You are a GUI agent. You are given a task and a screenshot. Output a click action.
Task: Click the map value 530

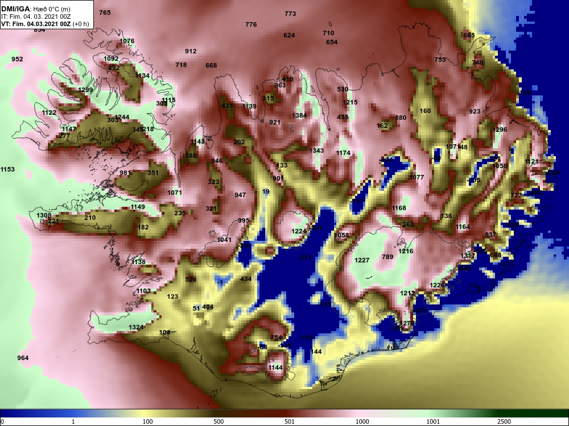pos(343,89)
